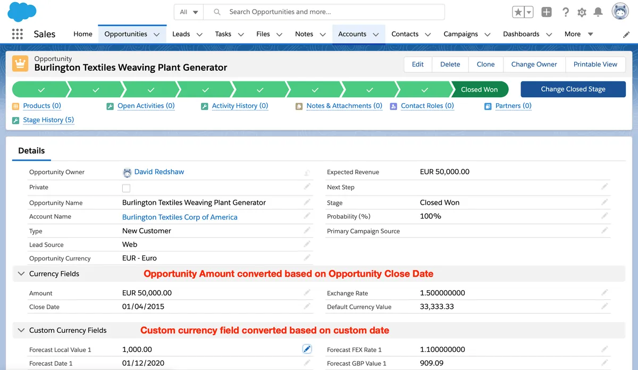Click the change owner icon beside David Redshaw

tap(307, 172)
